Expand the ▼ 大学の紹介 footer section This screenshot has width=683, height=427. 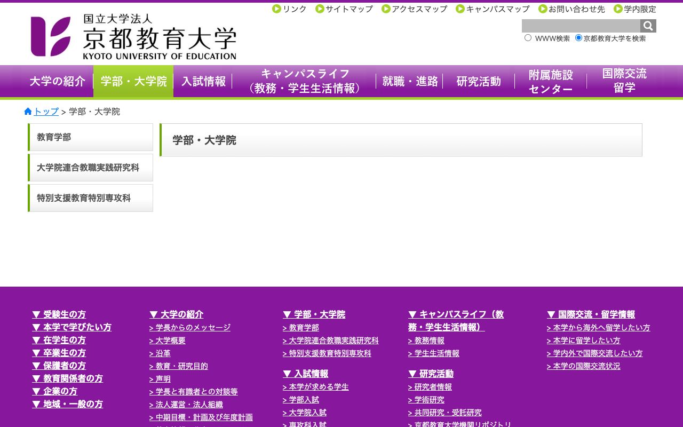(177, 314)
